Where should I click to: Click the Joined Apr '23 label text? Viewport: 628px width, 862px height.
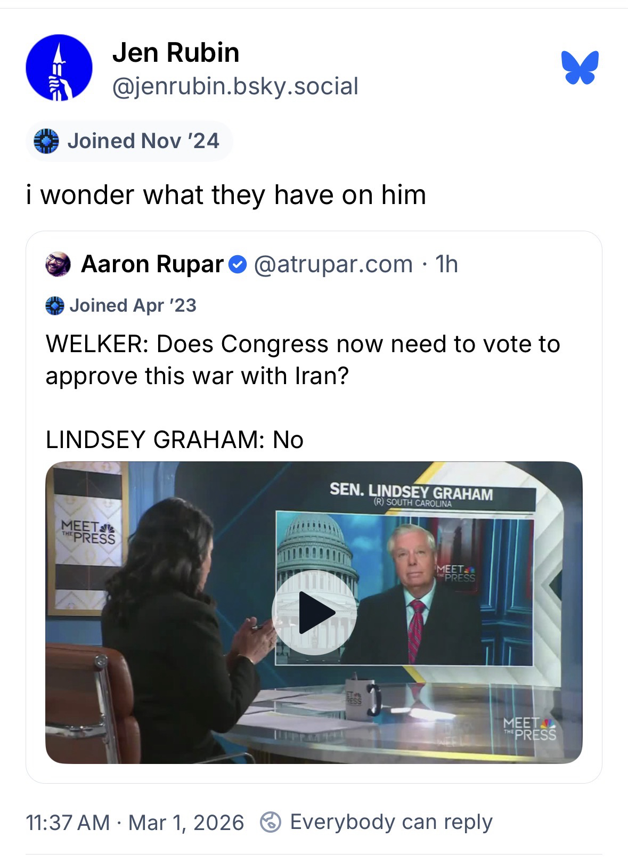point(133,306)
